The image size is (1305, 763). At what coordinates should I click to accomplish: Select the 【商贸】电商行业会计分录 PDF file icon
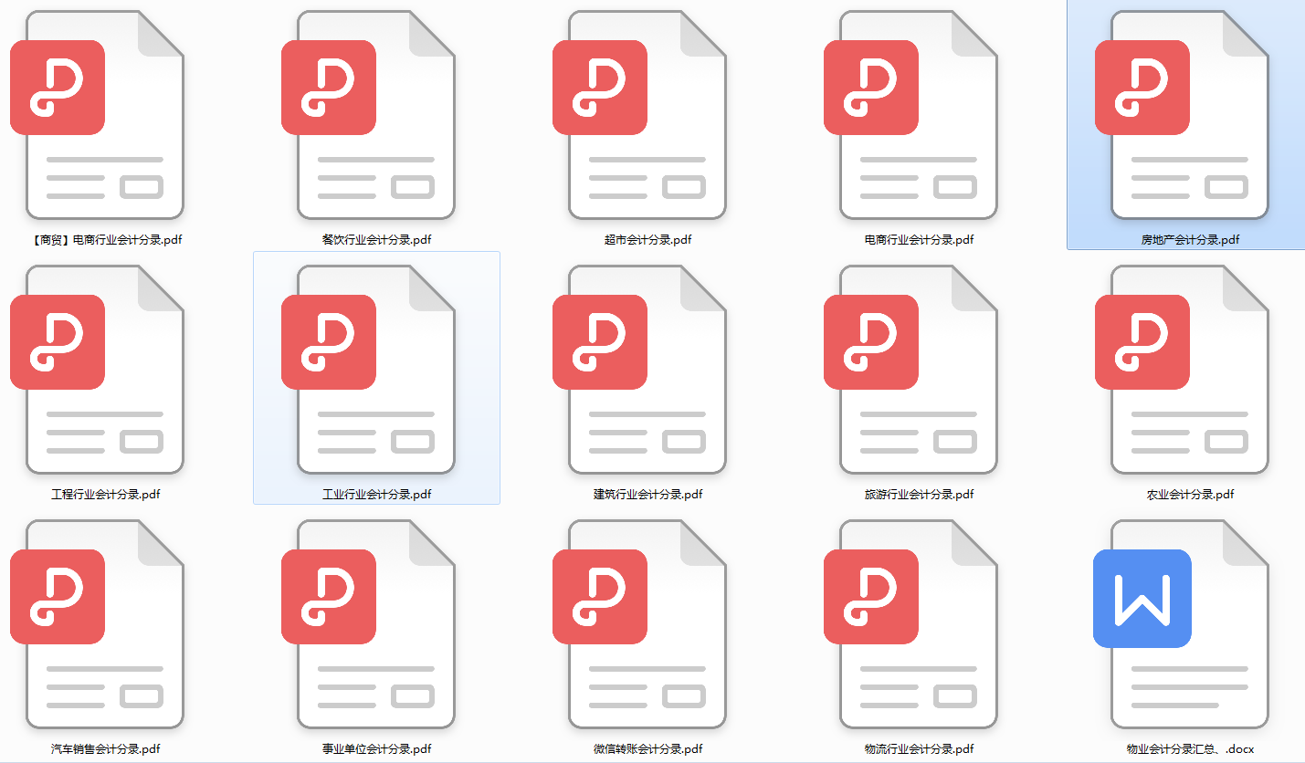pyautogui.click(x=97, y=115)
